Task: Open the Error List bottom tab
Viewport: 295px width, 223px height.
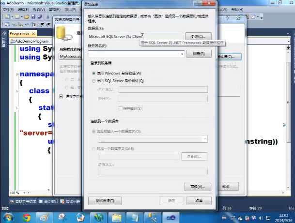Action: coord(71,202)
